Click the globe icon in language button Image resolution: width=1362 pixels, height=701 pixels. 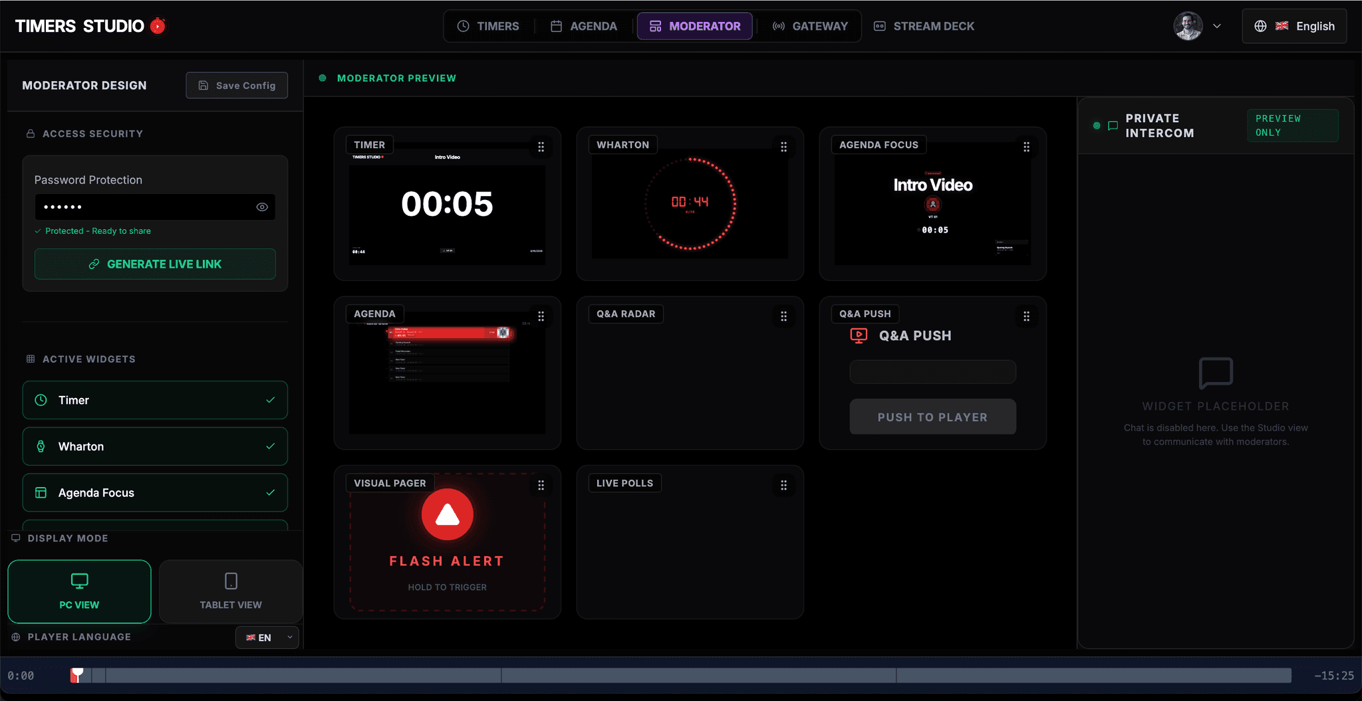1260,26
